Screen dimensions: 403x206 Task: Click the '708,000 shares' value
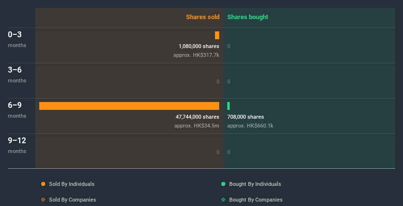click(x=245, y=117)
